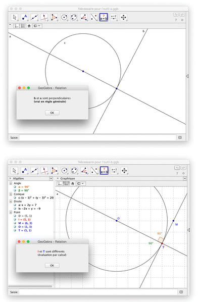The width and height of the screenshot is (198, 302).
Task: Click OK in the différents relation dialog
Action: tap(52, 266)
